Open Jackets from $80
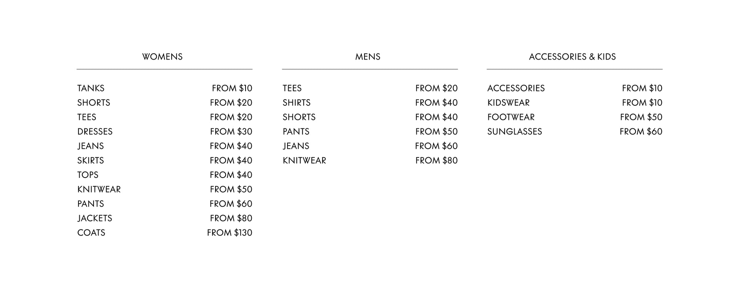 click(165, 218)
